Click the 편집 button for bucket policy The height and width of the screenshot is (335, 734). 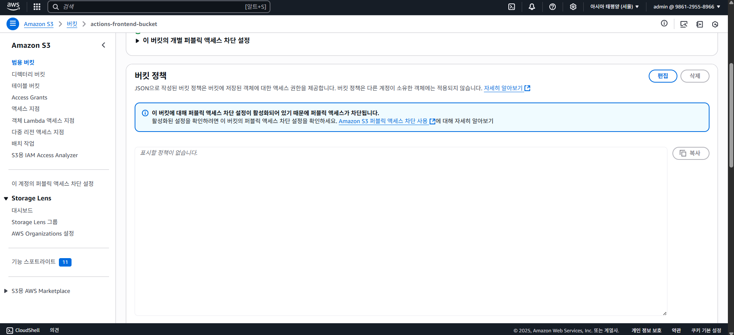click(663, 76)
